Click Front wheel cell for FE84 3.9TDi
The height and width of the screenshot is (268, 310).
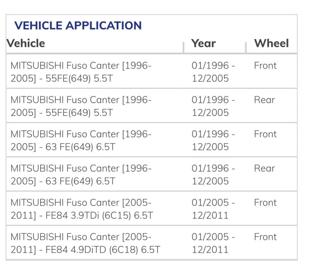click(x=265, y=203)
